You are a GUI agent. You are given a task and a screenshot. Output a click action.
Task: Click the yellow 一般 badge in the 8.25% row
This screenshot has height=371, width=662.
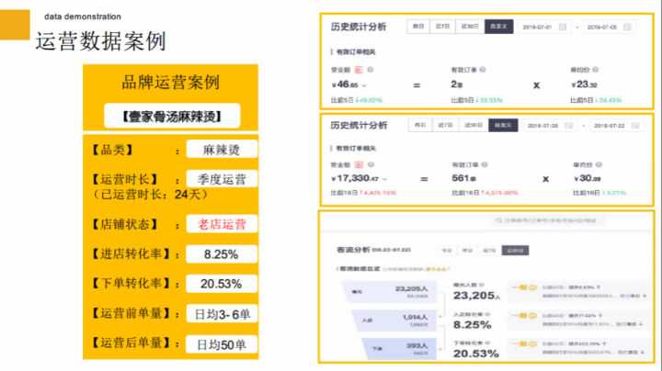(x=524, y=315)
